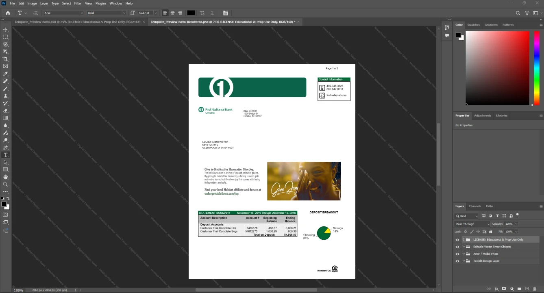Select the Eraser tool

click(6, 111)
